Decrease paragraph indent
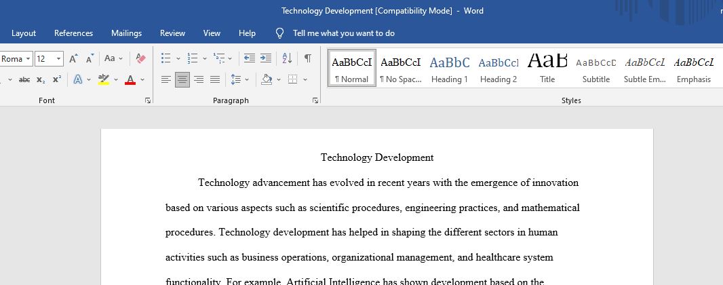This screenshot has width=723, height=285. (x=250, y=58)
